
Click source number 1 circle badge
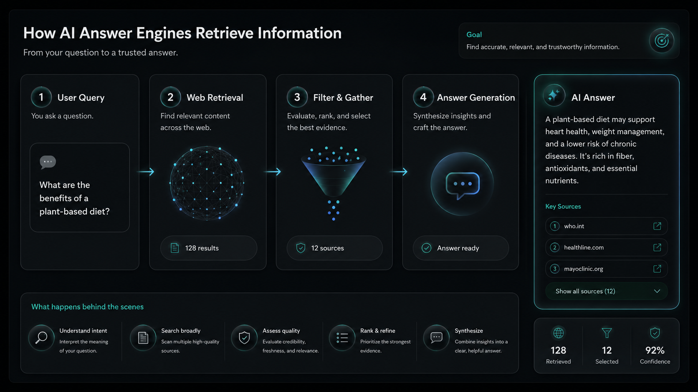(x=554, y=226)
